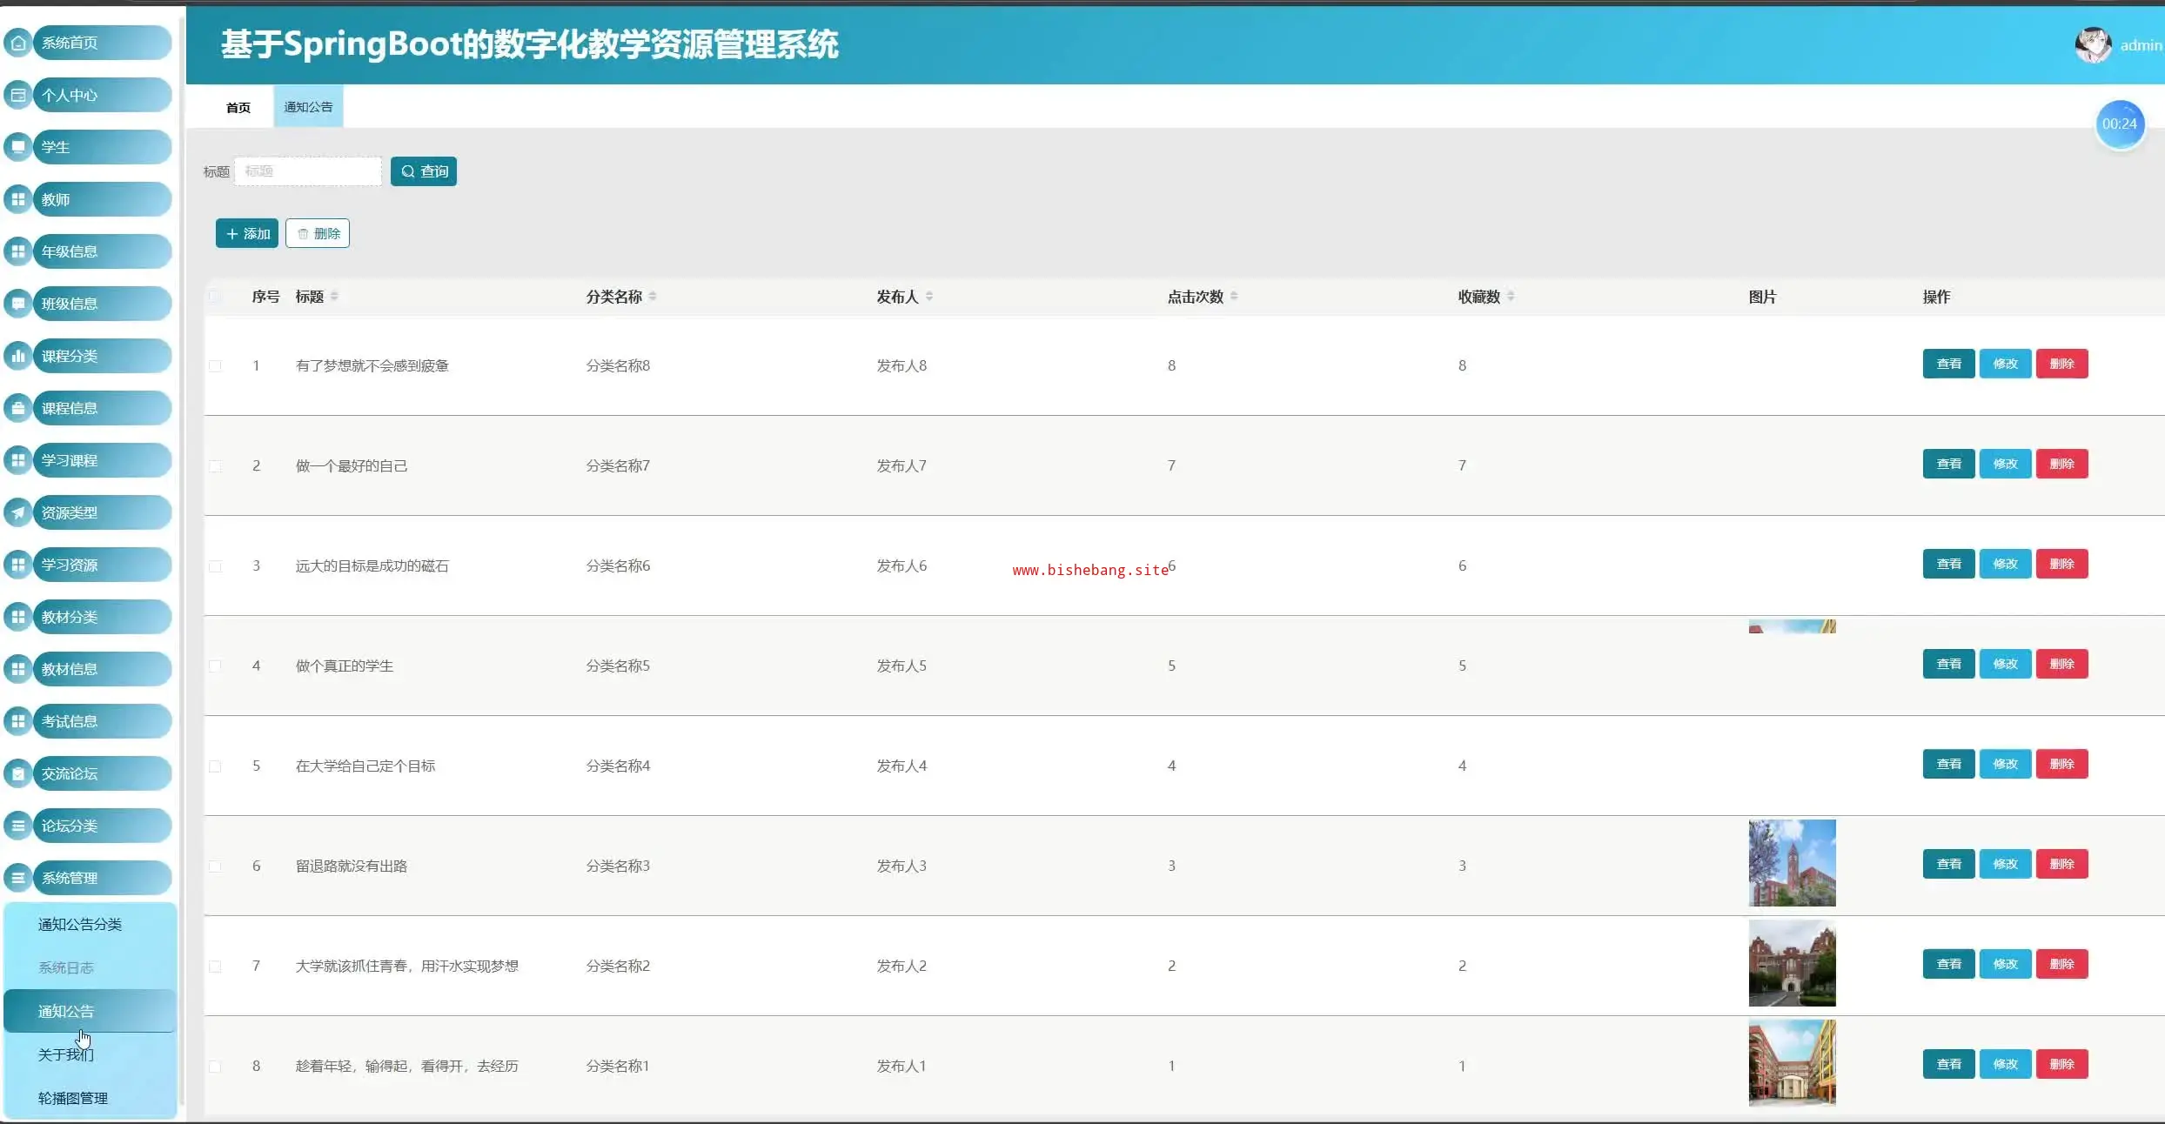Image resolution: width=2165 pixels, height=1124 pixels.
Task: Click the admin avatar picture
Action: (2093, 45)
